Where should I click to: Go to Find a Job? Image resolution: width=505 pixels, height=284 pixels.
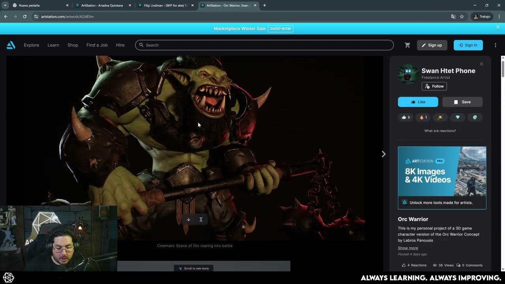[x=97, y=45]
